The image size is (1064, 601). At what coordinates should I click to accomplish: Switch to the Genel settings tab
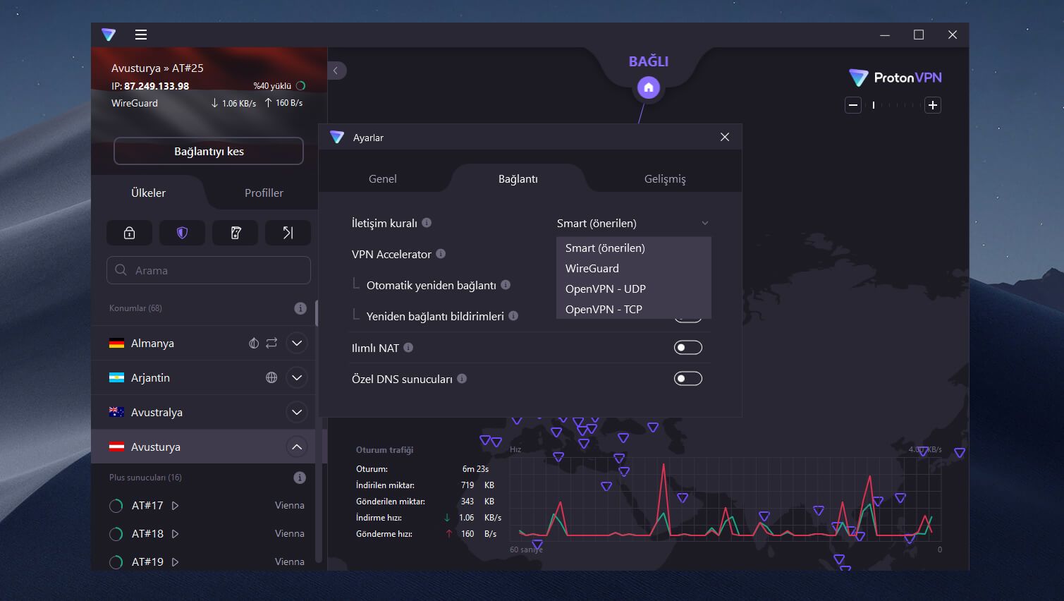click(383, 178)
